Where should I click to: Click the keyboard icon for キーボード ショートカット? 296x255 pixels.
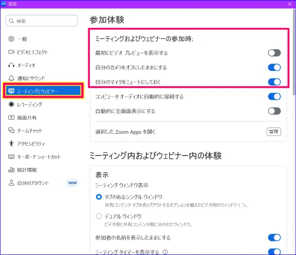click(x=11, y=157)
